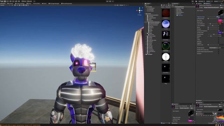
Task: Click the Pause button
Action: [x=110, y=1]
